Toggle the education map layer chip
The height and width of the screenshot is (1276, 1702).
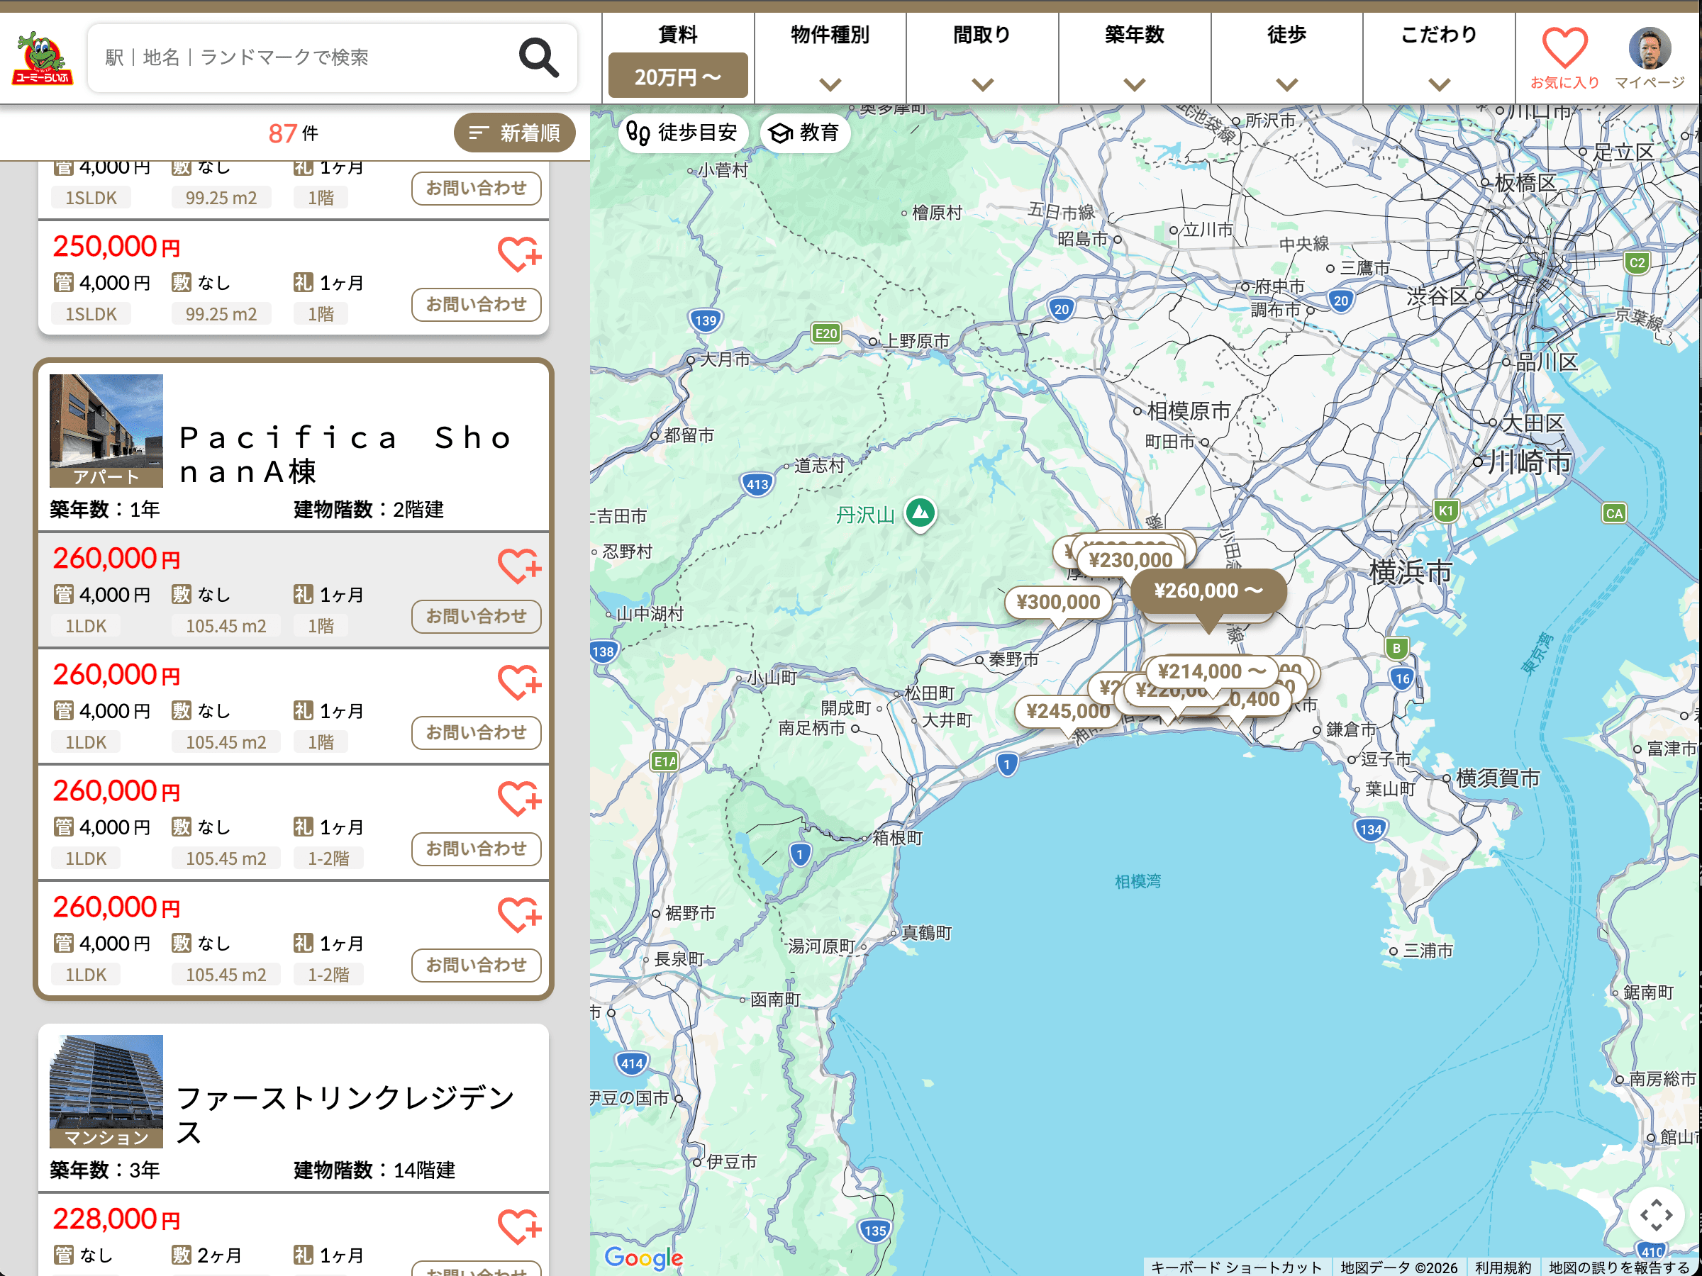coord(804,133)
